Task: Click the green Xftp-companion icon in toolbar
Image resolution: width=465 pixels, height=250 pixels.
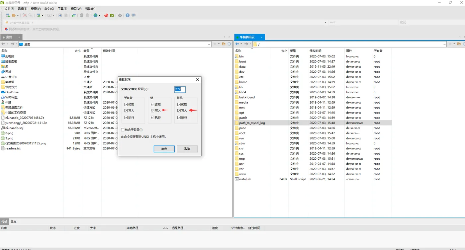Action: 112,15
